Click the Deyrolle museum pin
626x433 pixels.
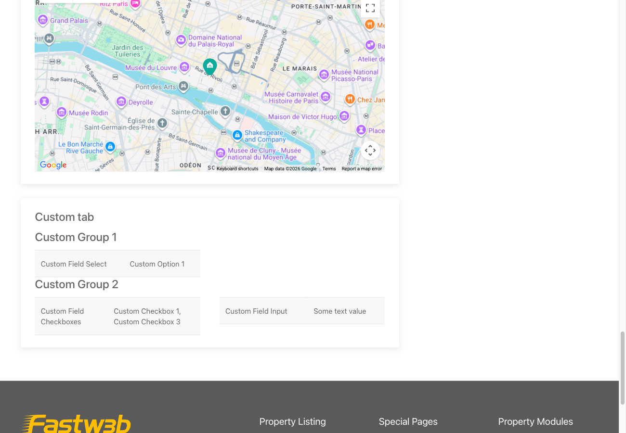pyautogui.click(x=120, y=102)
